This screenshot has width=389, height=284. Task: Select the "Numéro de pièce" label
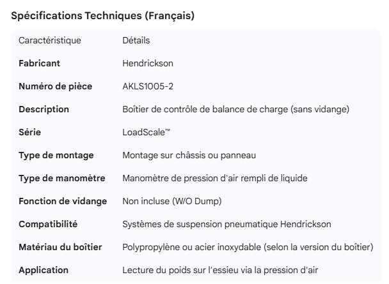[x=55, y=86]
